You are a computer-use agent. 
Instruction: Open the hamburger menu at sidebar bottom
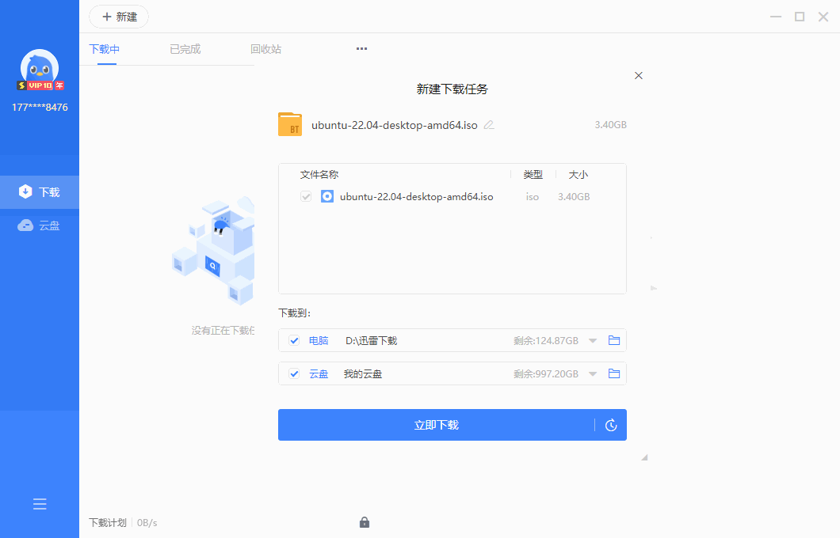tap(40, 504)
